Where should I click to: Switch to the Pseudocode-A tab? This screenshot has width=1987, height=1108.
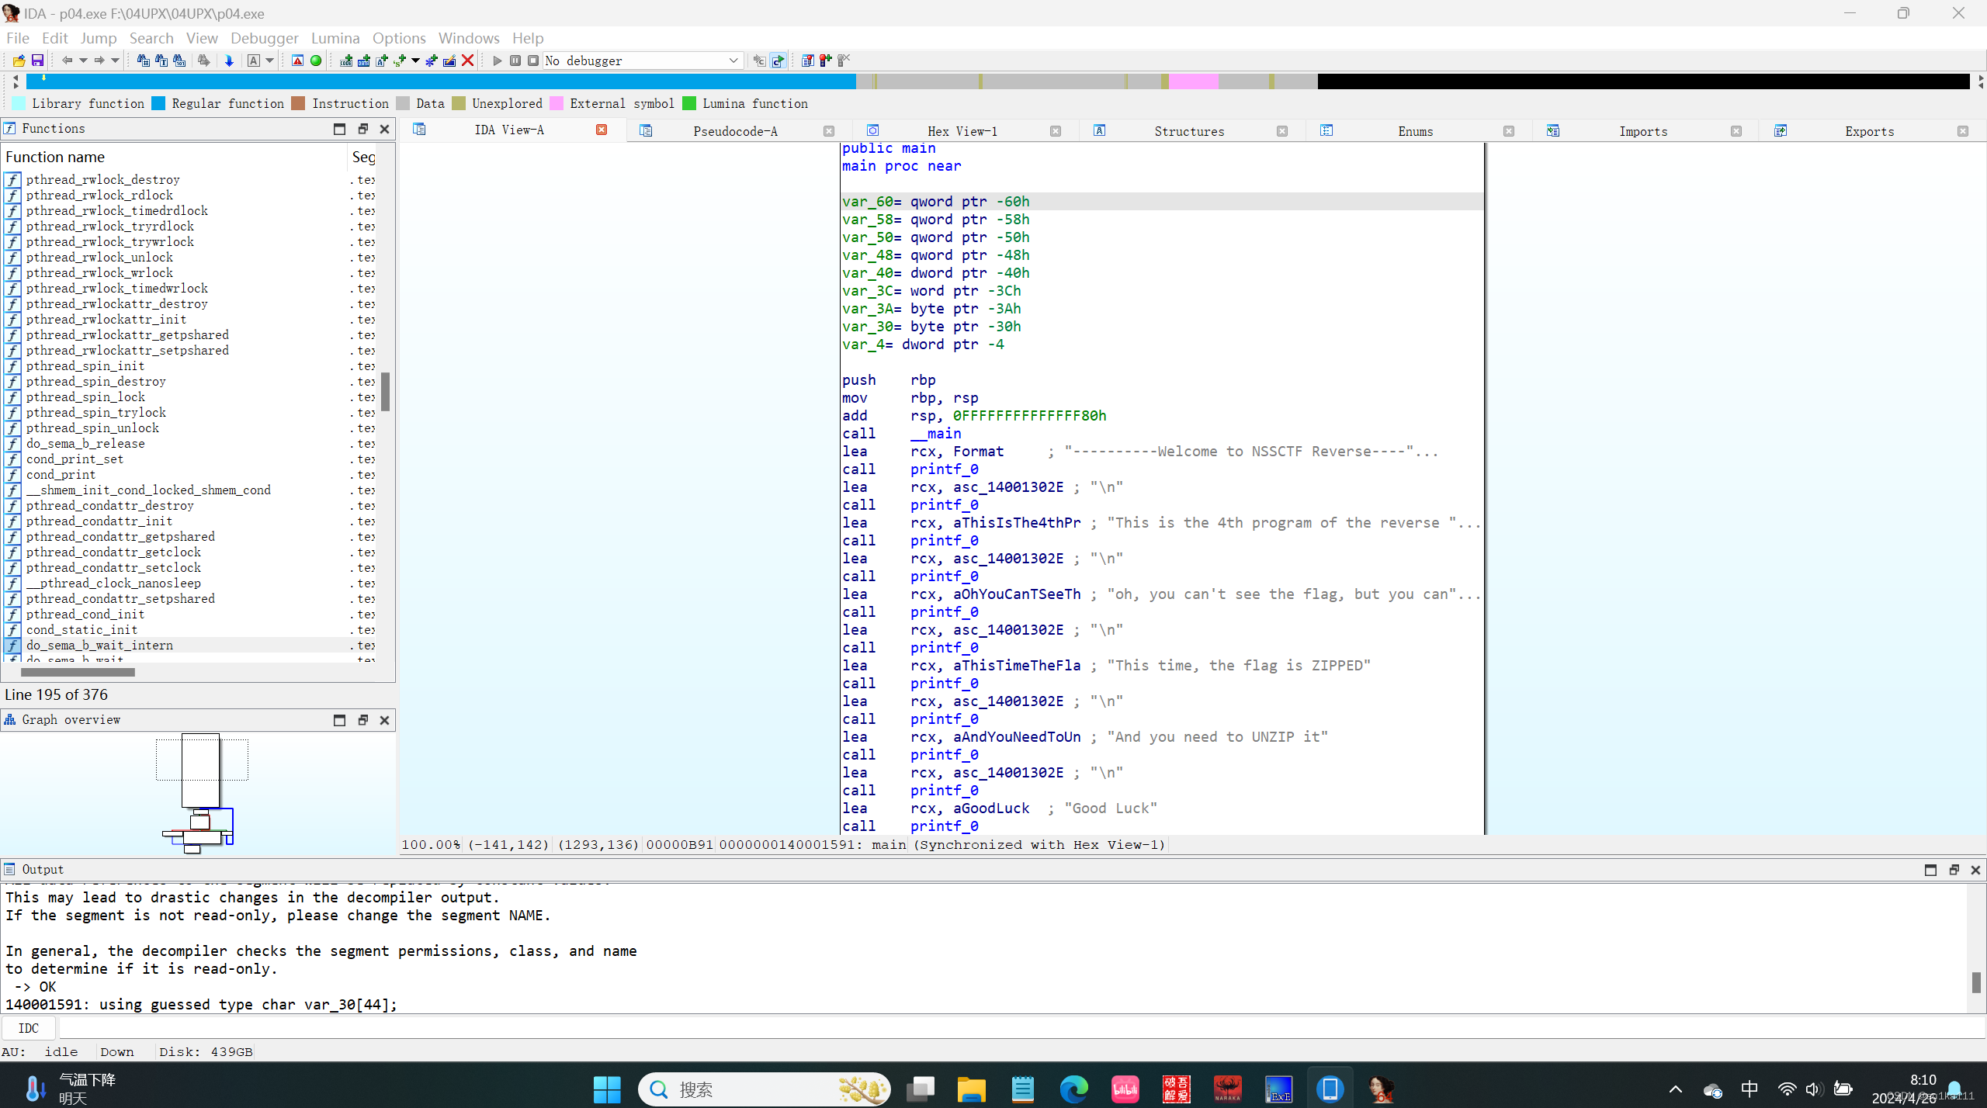[734, 131]
